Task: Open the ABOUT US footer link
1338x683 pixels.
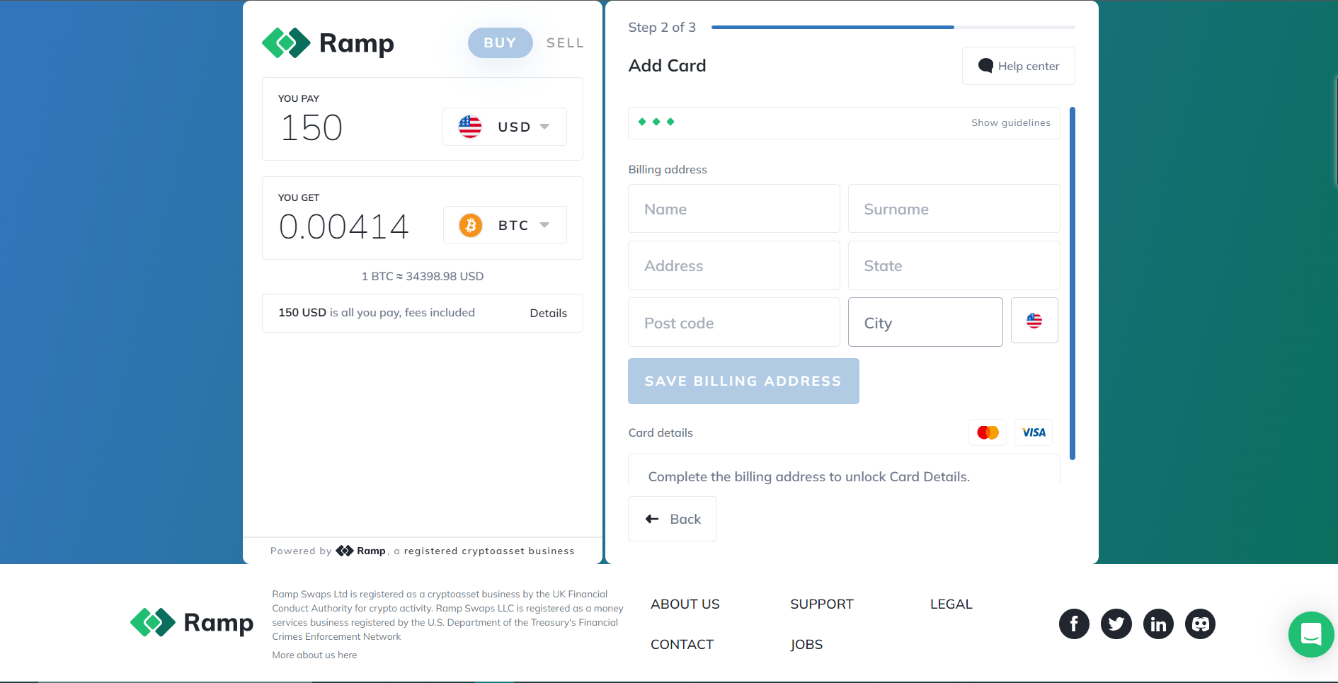Action: [685, 604]
